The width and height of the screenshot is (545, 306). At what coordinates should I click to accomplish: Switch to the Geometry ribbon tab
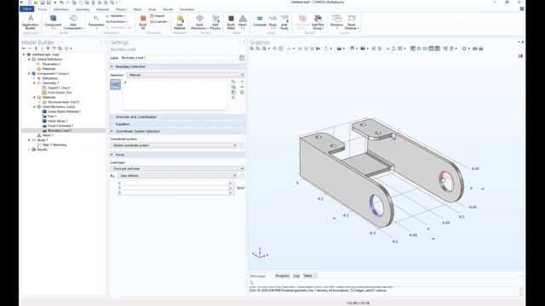[83, 9]
